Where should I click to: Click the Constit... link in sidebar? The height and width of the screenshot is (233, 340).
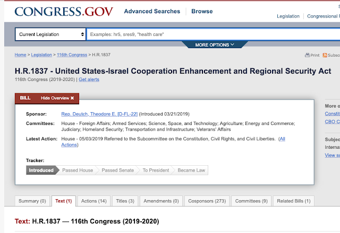(x=332, y=114)
